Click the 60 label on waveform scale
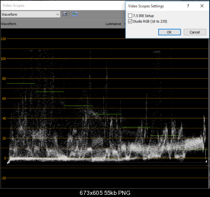 (x=4, y=98)
